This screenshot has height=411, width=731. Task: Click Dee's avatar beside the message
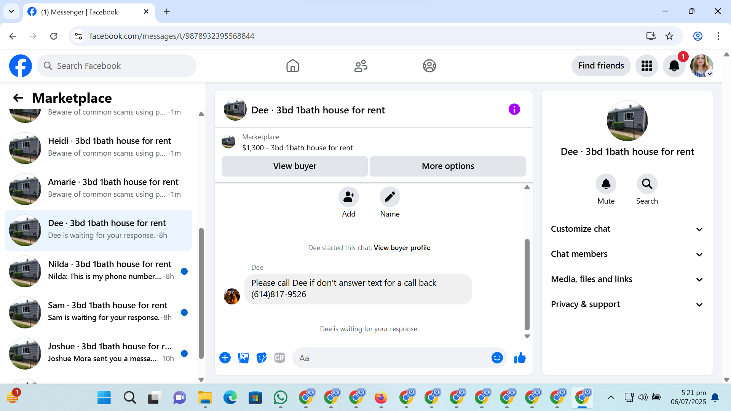click(x=232, y=296)
